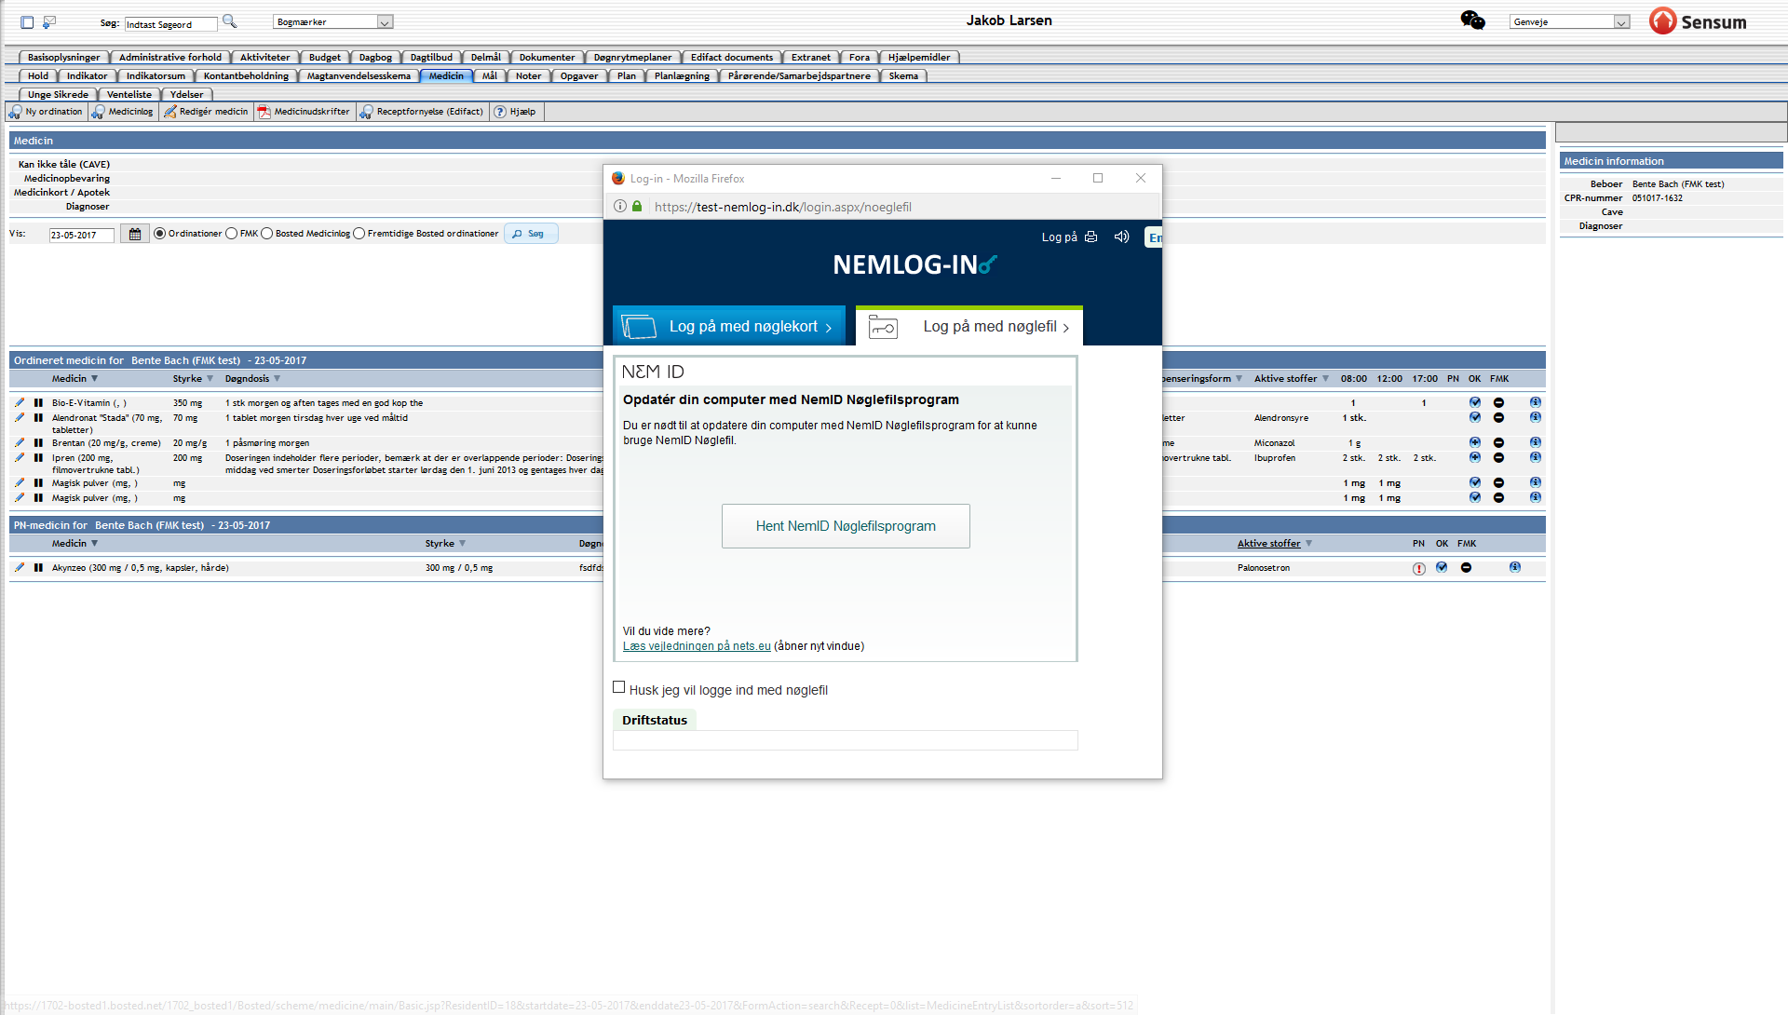
Task: Click the FMK minus icon for Akynzeo row
Action: click(x=1466, y=568)
